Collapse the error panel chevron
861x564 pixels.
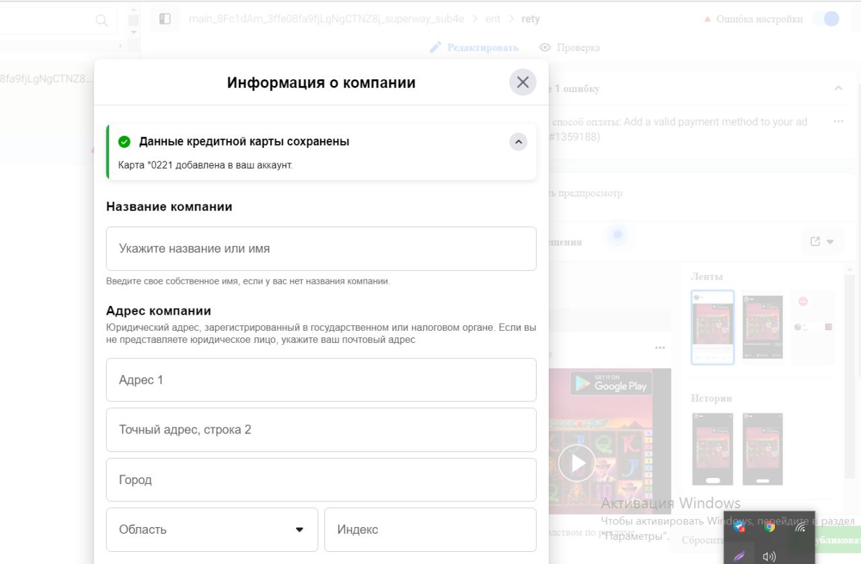(x=838, y=88)
